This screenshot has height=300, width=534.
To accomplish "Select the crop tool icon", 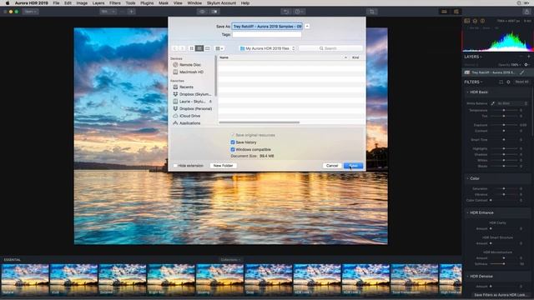I will click(371, 12).
